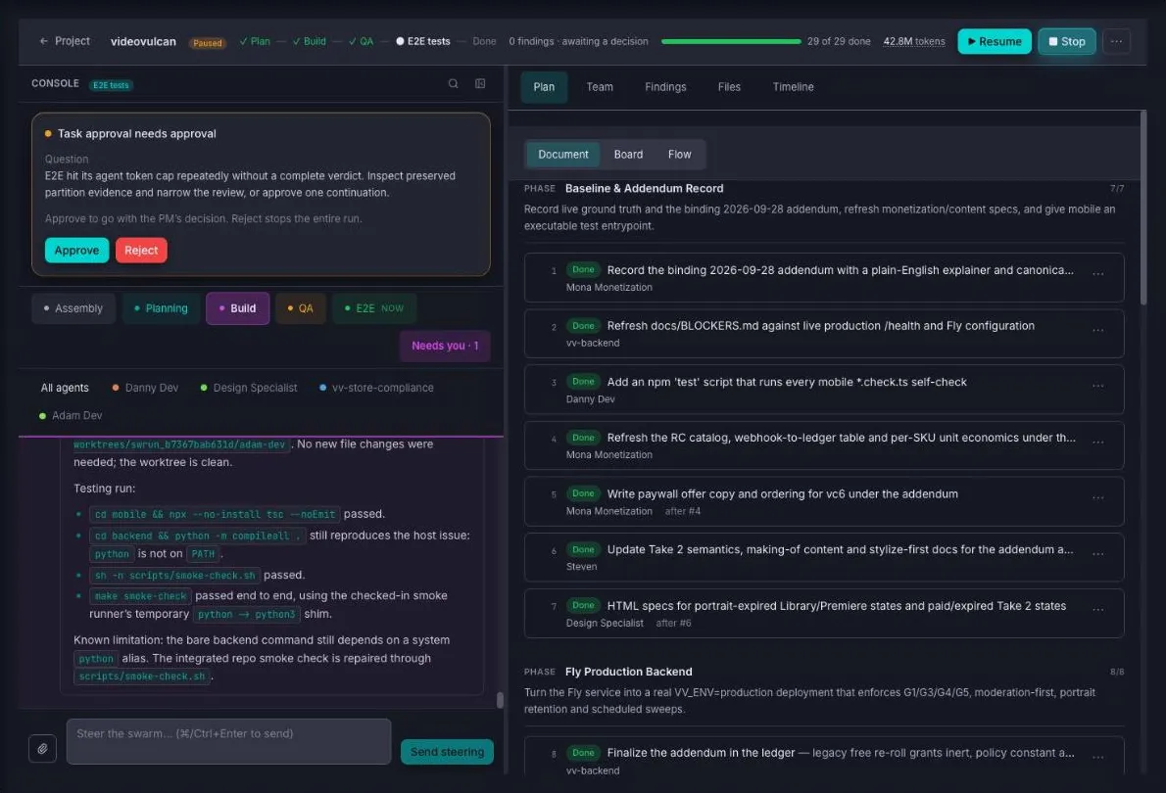Click the console log scrollbar thumb
Viewport: 1166px width, 793px height.
click(x=500, y=700)
